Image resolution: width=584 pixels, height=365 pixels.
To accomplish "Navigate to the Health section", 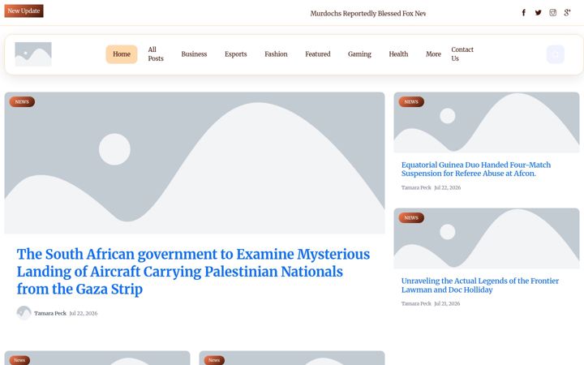I will (x=398, y=54).
